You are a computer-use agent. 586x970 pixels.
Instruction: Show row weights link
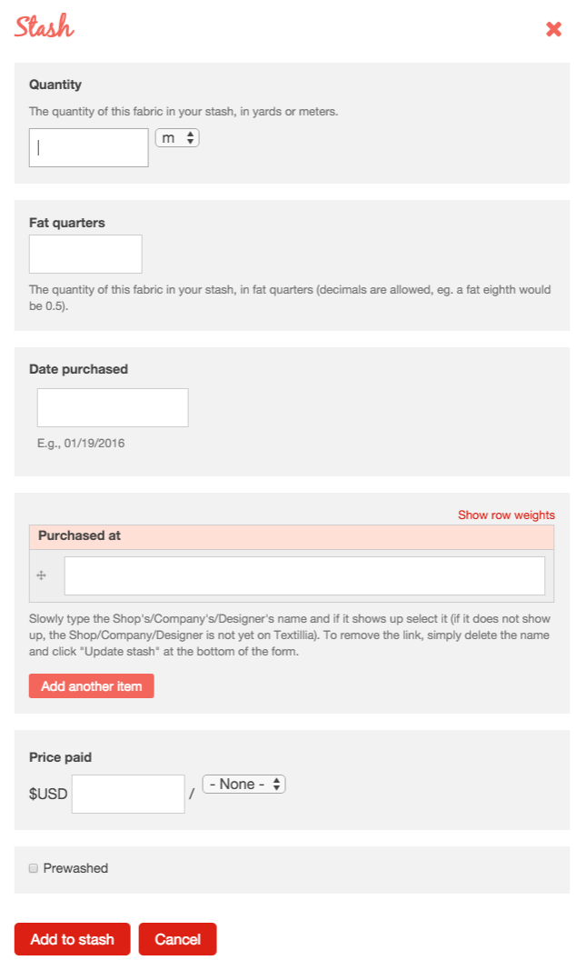click(506, 515)
